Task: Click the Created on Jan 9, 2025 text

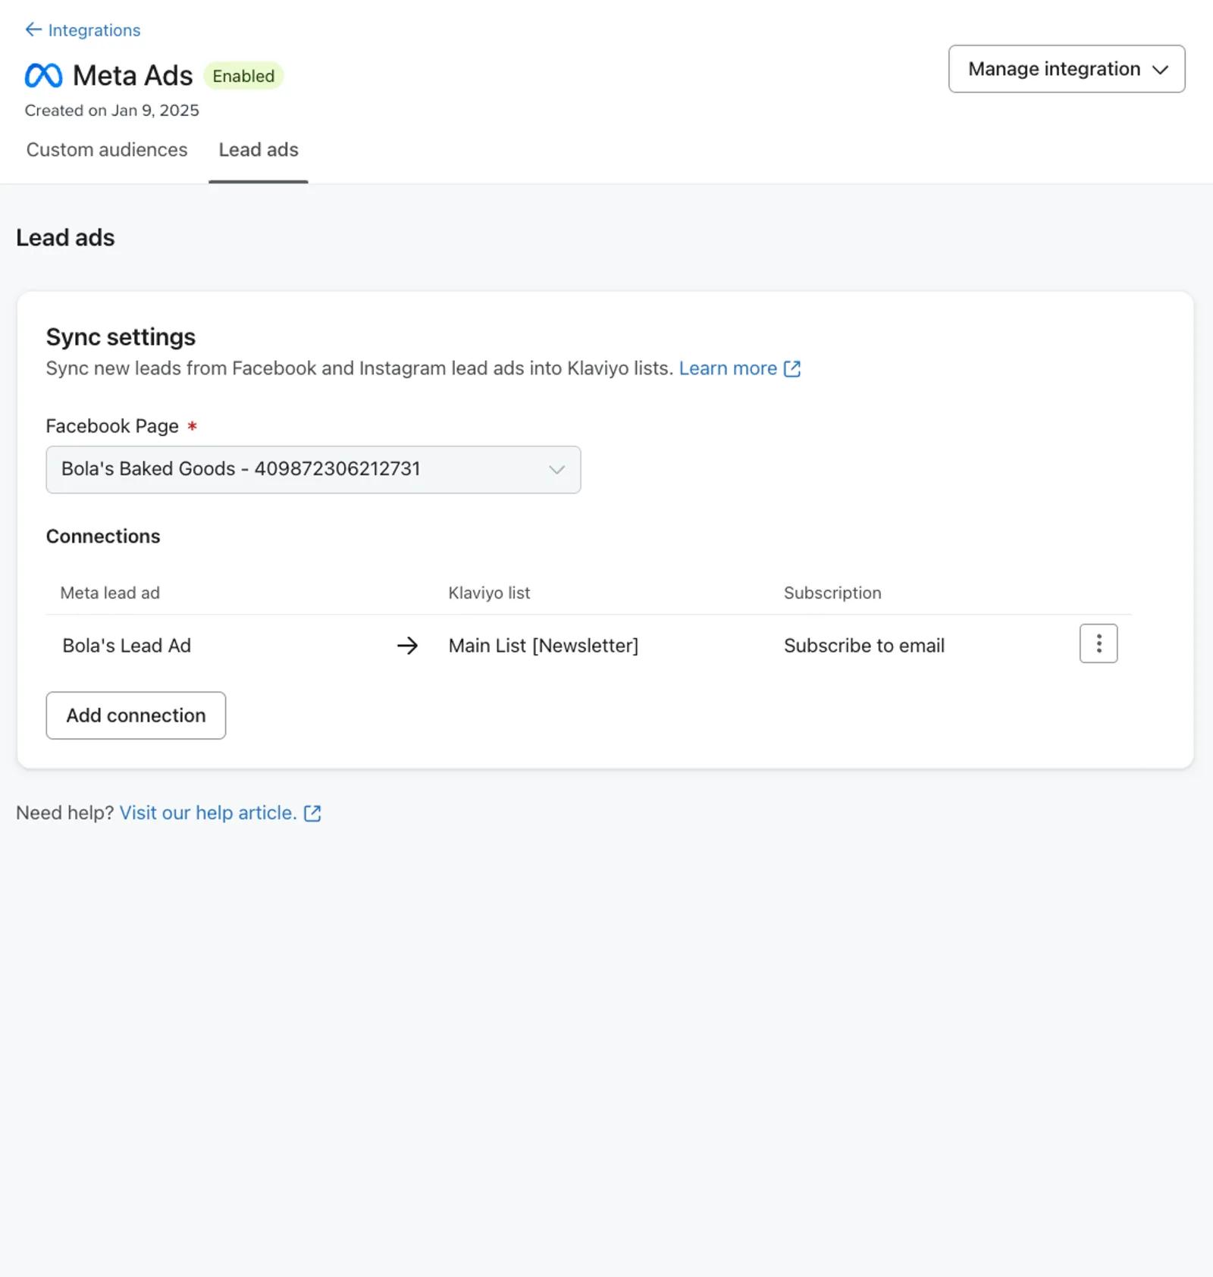Action: click(x=112, y=111)
